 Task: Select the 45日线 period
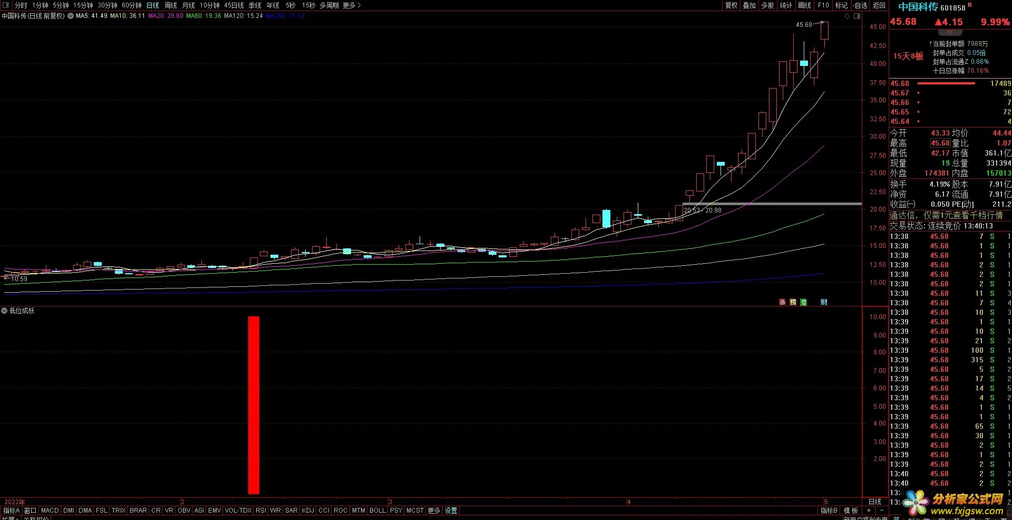234,5
